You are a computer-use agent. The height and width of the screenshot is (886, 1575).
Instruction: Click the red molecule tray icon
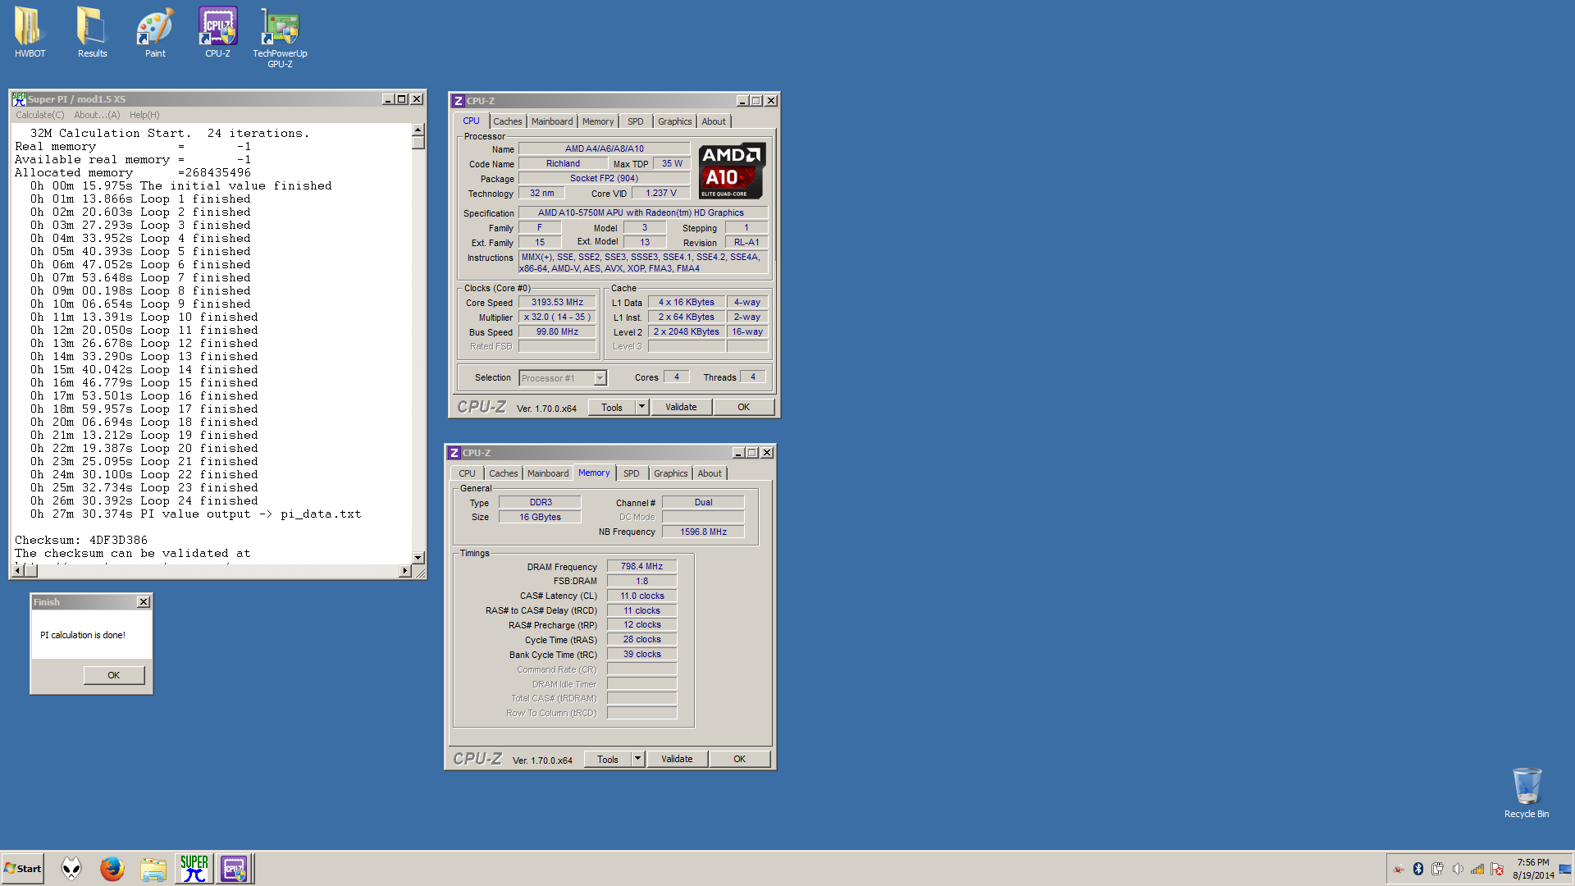(1398, 869)
